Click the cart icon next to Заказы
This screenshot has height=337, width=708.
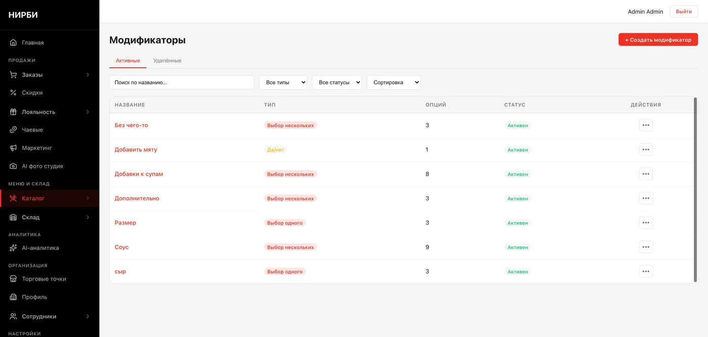tap(14, 75)
